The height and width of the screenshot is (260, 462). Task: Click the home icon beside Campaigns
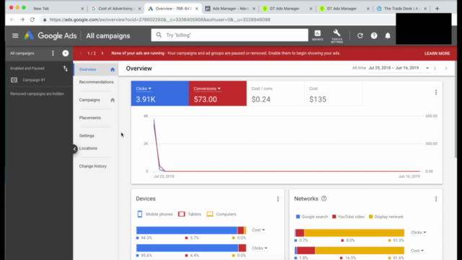click(113, 100)
